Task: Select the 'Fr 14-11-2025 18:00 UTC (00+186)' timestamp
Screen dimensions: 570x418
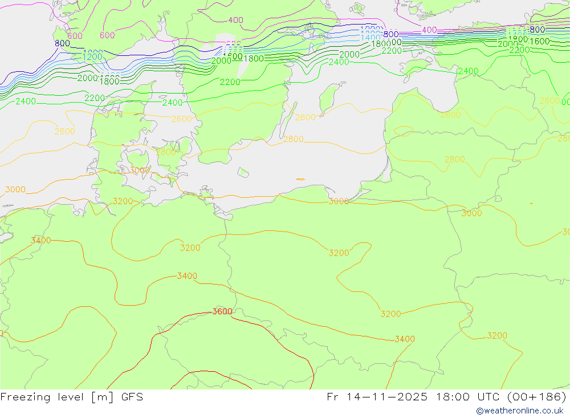Action: [x=446, y=397]
